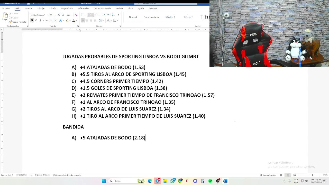Toggle italic formatting
The height and width of the screenshot is (185, 329).
(x=36, y=20)
